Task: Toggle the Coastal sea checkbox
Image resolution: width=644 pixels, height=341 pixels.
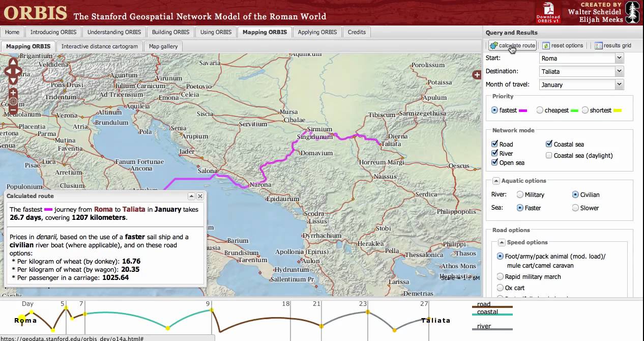Action: [x=549, y=144]
